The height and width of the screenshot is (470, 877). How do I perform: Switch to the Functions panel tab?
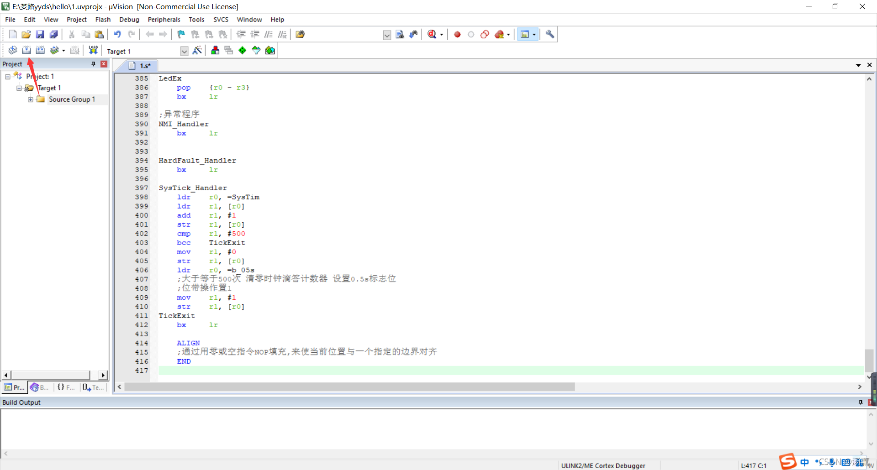(66, 387)
